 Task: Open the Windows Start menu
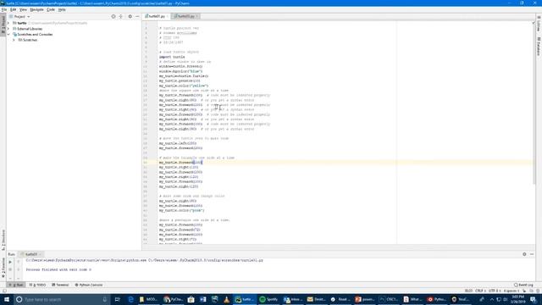point(7,299)
